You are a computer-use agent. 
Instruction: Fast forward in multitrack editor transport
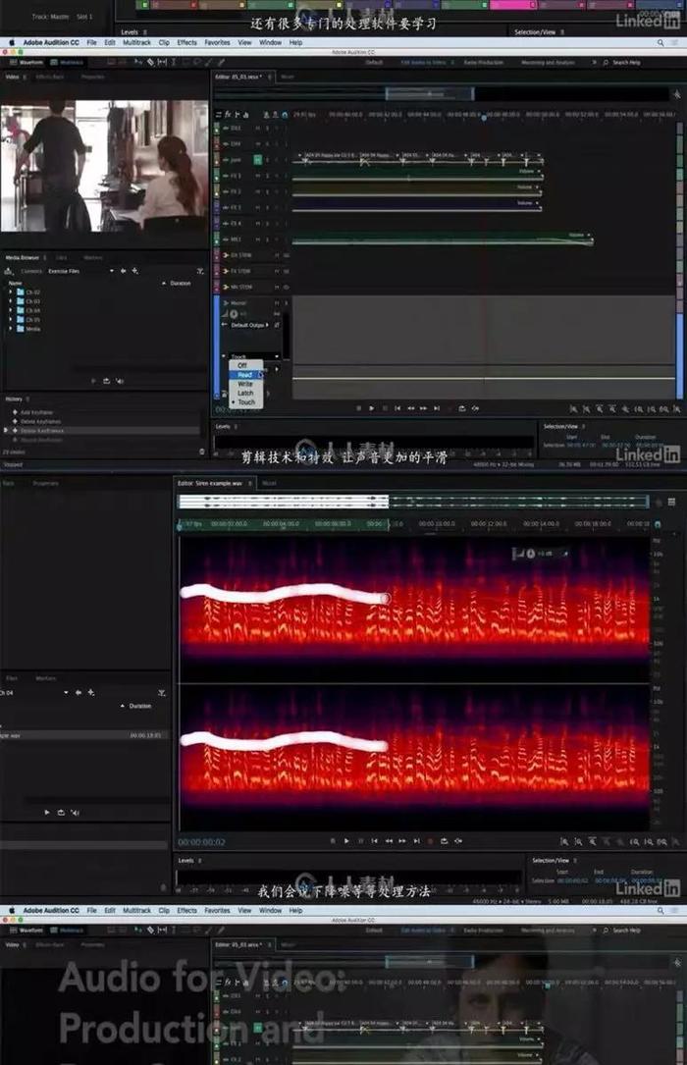tap(424, 408)
